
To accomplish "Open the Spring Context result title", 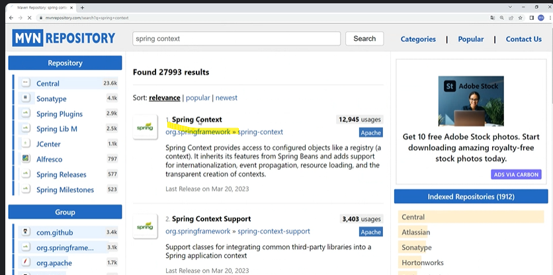I will (x=197, y=120).
